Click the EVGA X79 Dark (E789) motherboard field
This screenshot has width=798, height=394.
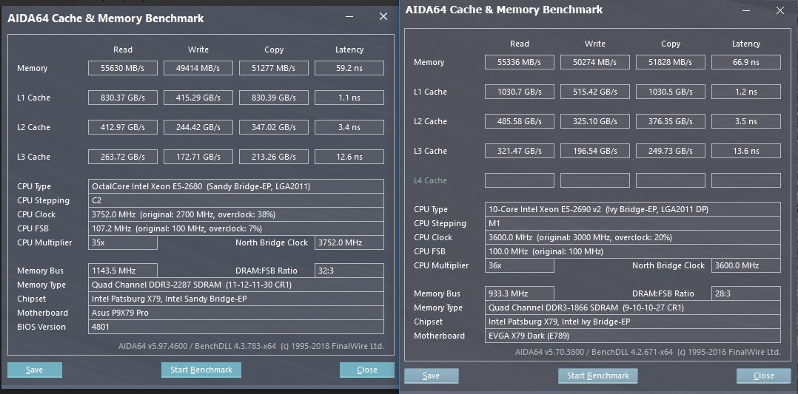tap(632, 336)
